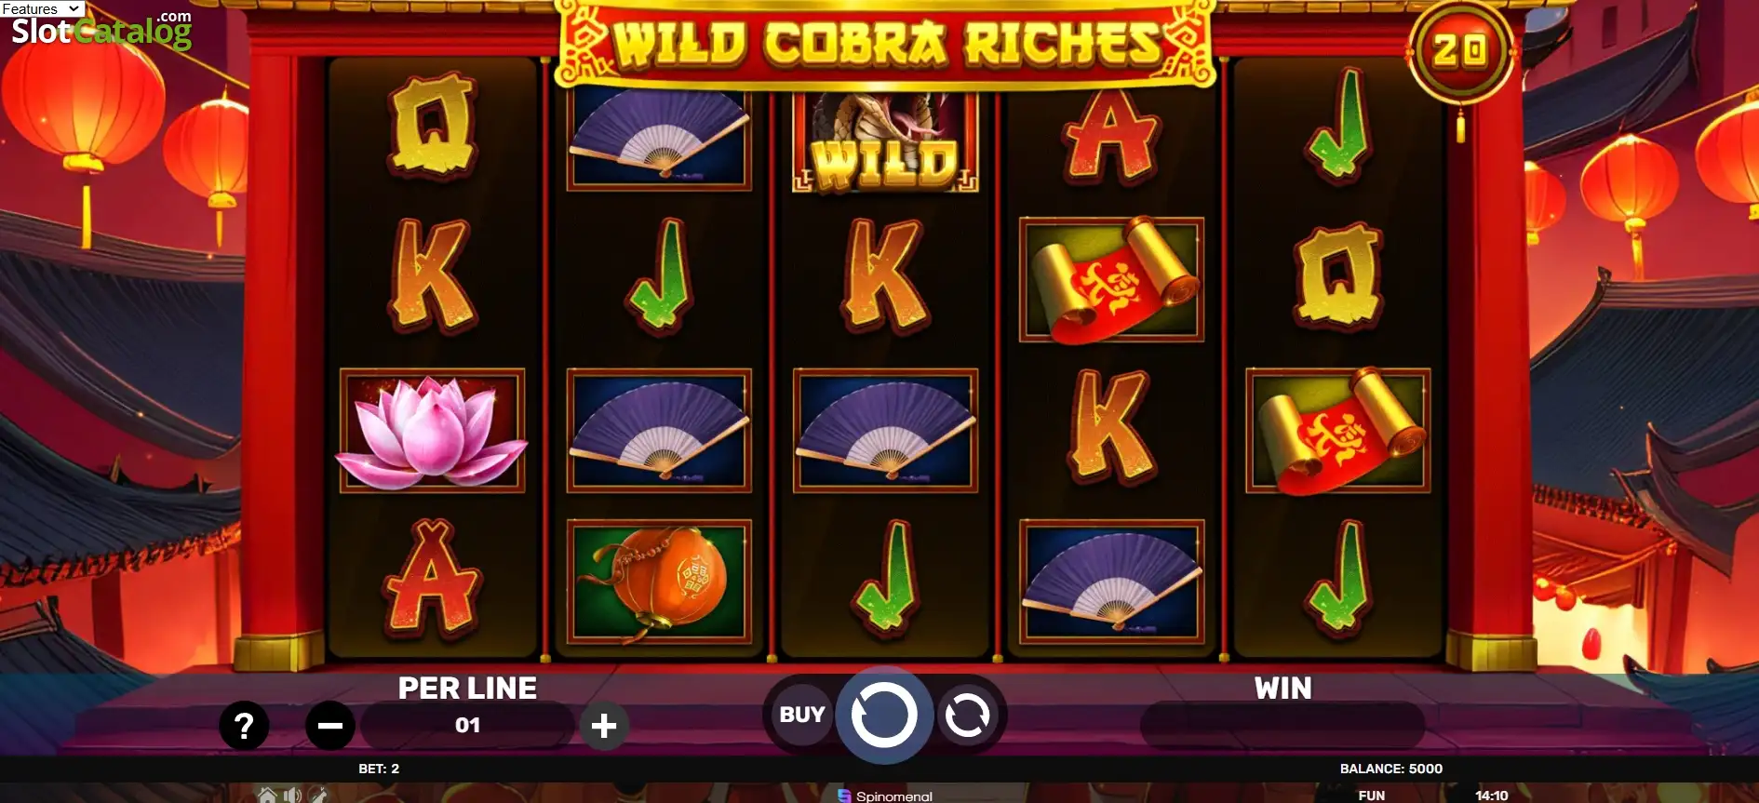
Task: Open the help question mark button
Action: click(x=244, y=725)
